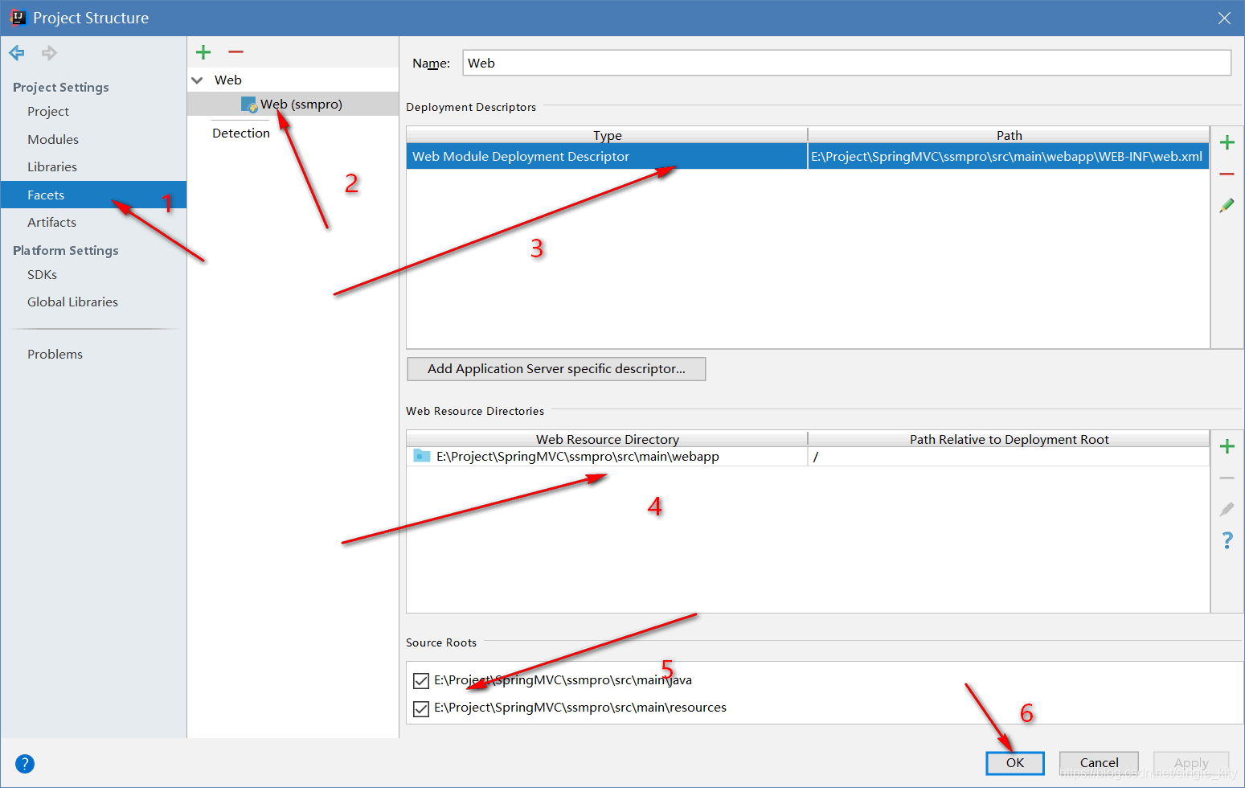Click the IntelliJ logo in title bar
The image size is (1245, 788).
point(18,17)
